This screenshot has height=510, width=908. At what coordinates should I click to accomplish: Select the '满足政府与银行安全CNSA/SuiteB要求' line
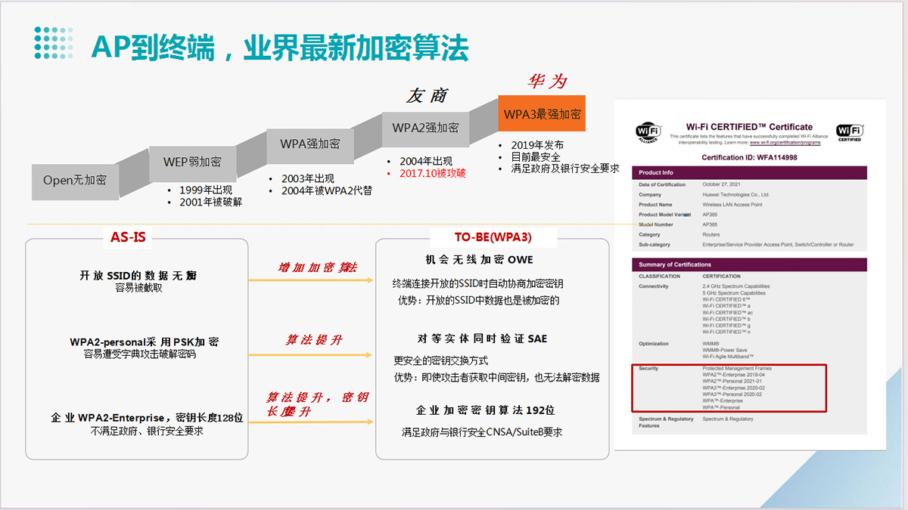coord(482,433)
